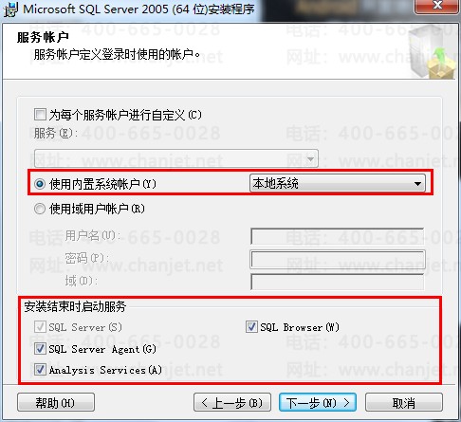Go back with 上一步 button
This screenshot has width=461, height=422.
tap(232, 402)
